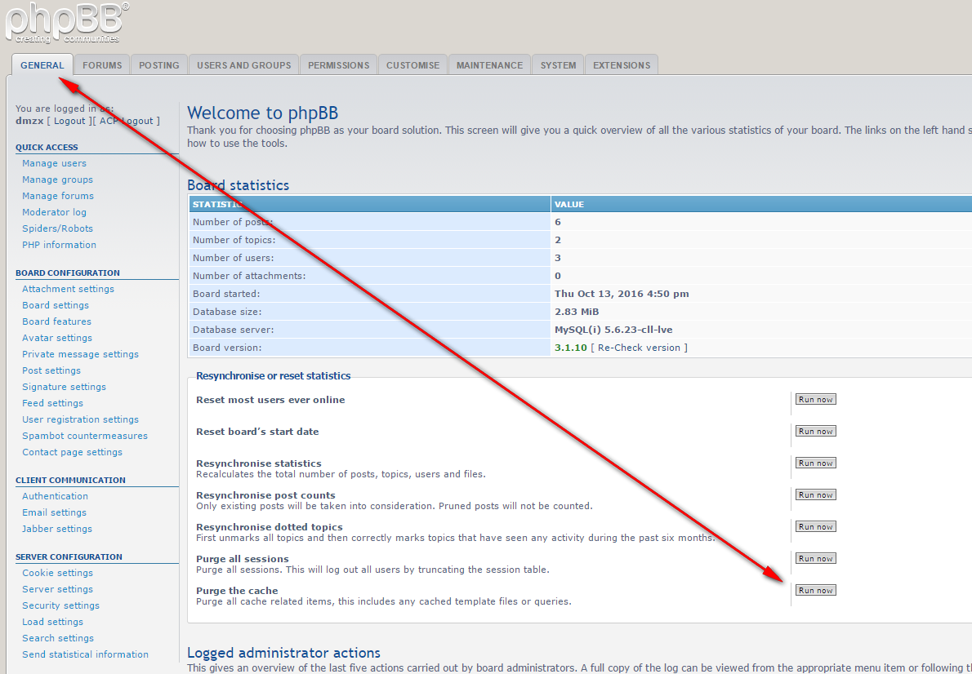Go to the Customise tab
This screenshot has width=972, height=674.
pos(412,65)
